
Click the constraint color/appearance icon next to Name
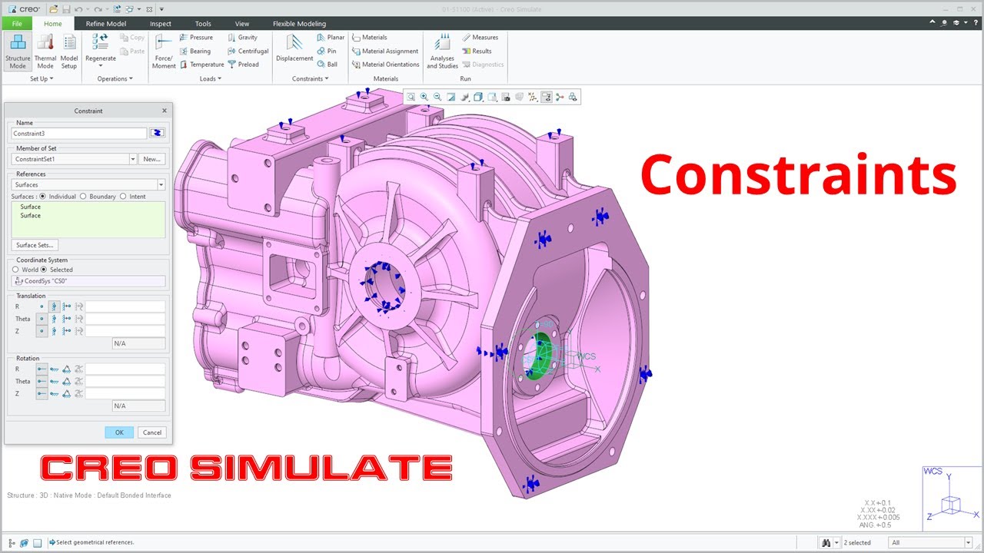click(157, 133)
